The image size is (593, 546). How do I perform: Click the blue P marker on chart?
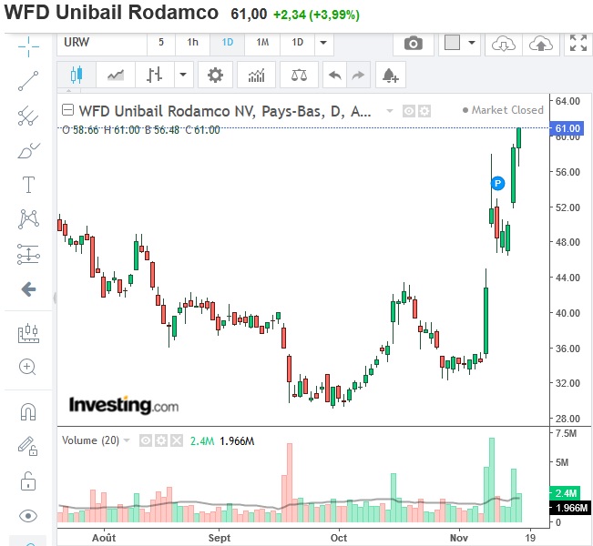497,184
